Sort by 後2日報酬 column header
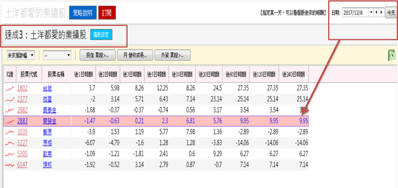 coord(108,74)
